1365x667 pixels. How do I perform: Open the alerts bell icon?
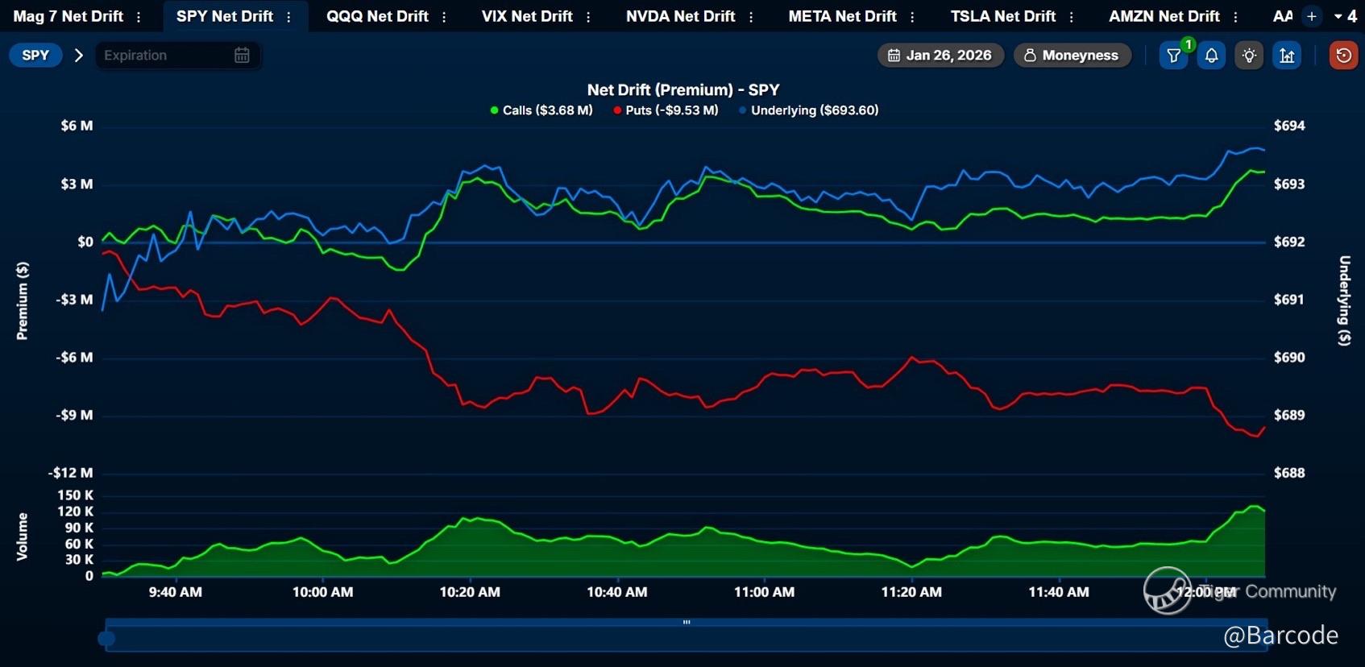tap(1211, 56)
